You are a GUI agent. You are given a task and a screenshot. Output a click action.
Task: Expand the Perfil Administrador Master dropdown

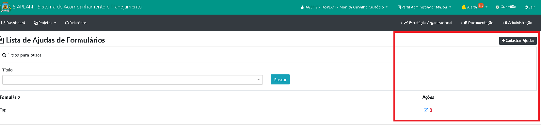(424, 7)
